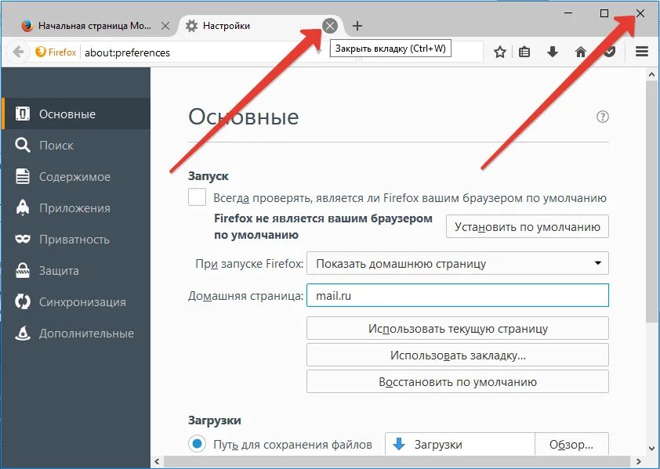
Task: Click the Синхронизация sync arrows icon
Action: 22,301
